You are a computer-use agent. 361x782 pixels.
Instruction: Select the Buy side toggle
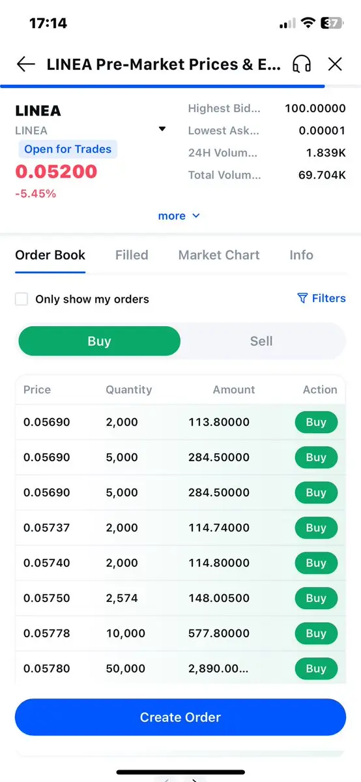99,341
